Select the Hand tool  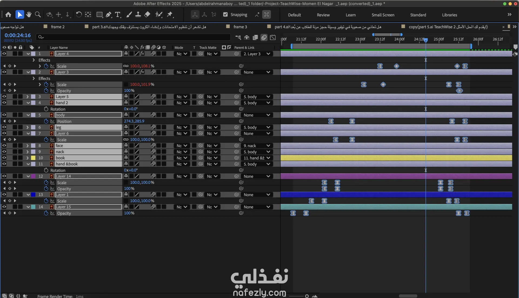pos(29,15)
